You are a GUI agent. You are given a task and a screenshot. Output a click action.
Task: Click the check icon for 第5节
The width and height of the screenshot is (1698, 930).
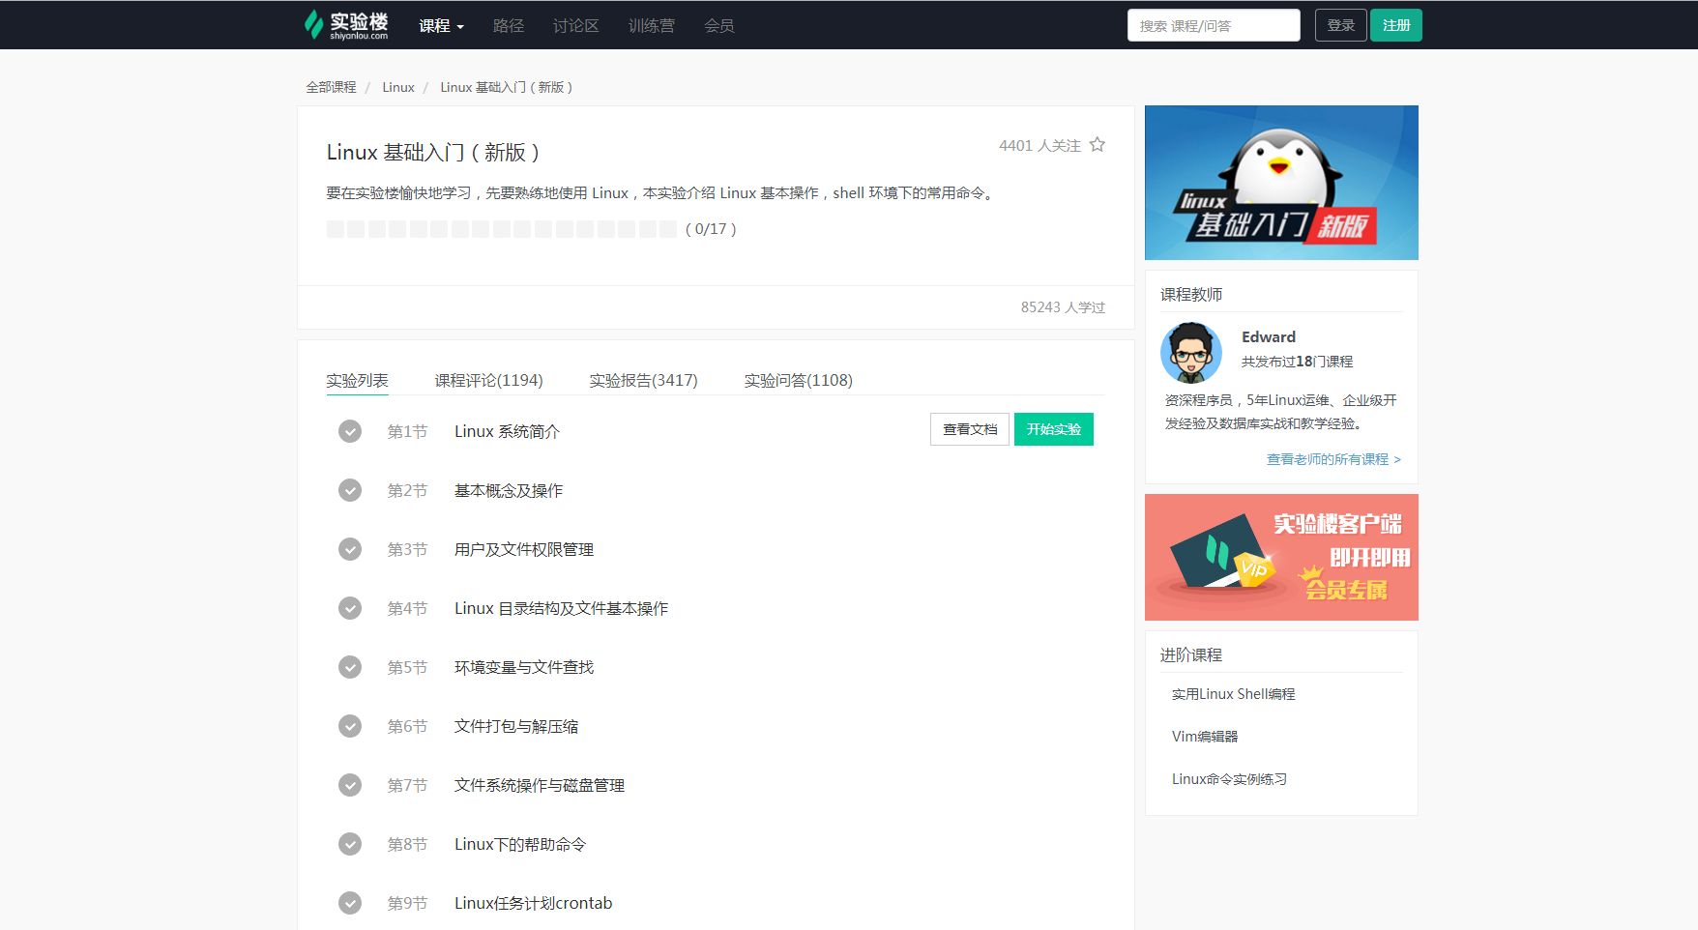[x=350, y=667]
